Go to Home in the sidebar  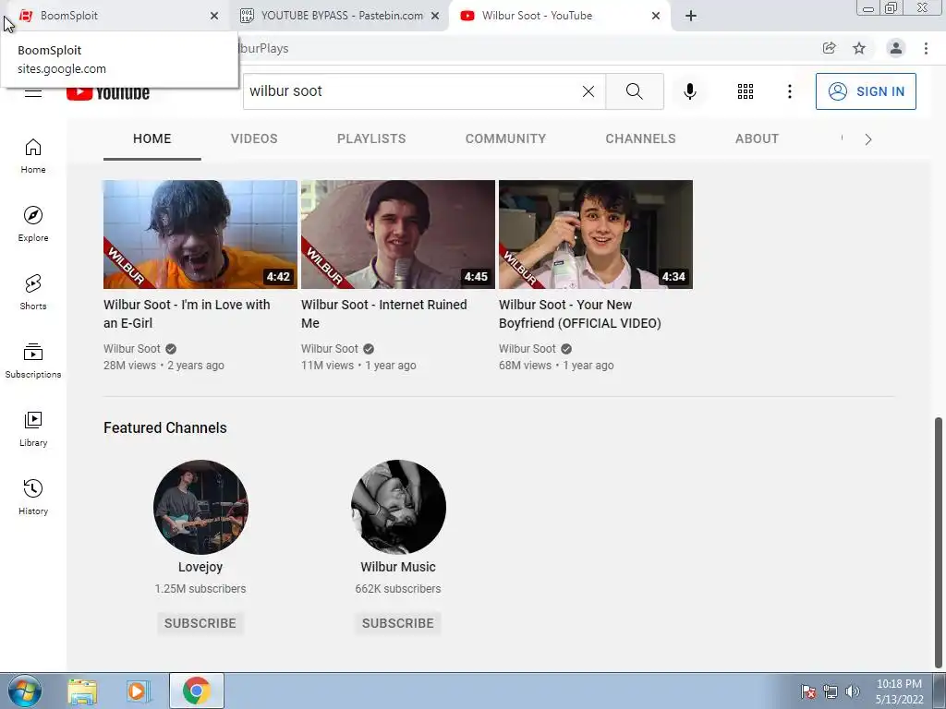pyautogui.click(x=33, y=156)
